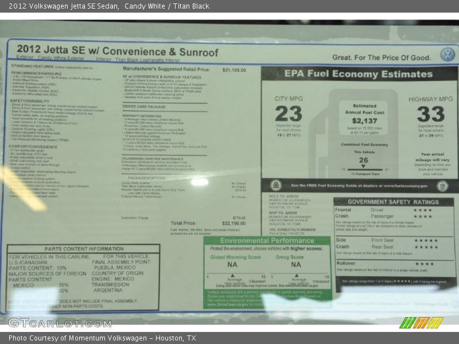Click the Volkswagen logo on the sticker
This screenshot has width=459, height=344.
[x=447, y=54]
